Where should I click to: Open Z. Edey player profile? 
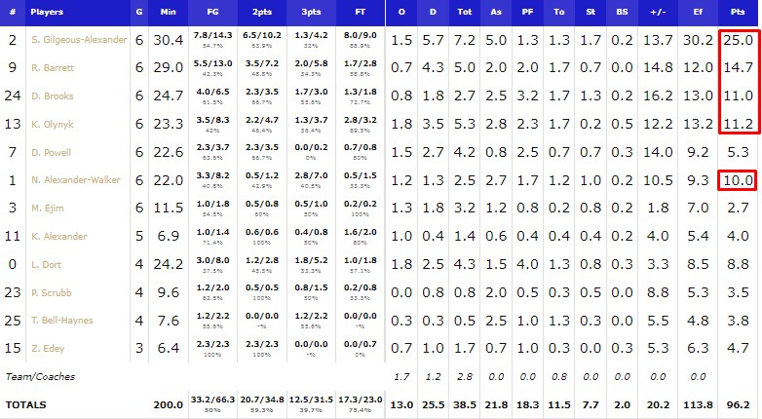48,349
